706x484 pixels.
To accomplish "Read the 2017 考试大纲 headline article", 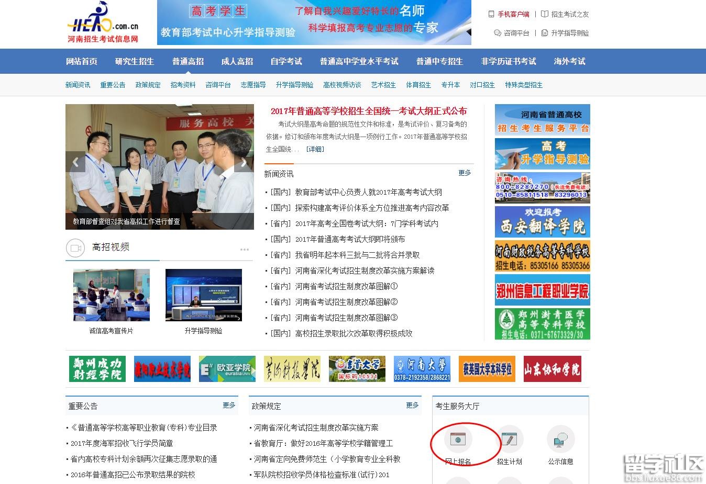I will click(369, 111).
